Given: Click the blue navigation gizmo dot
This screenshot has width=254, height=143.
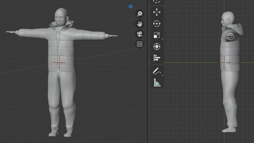Looking at the screenshot, I should pos(131,6).
